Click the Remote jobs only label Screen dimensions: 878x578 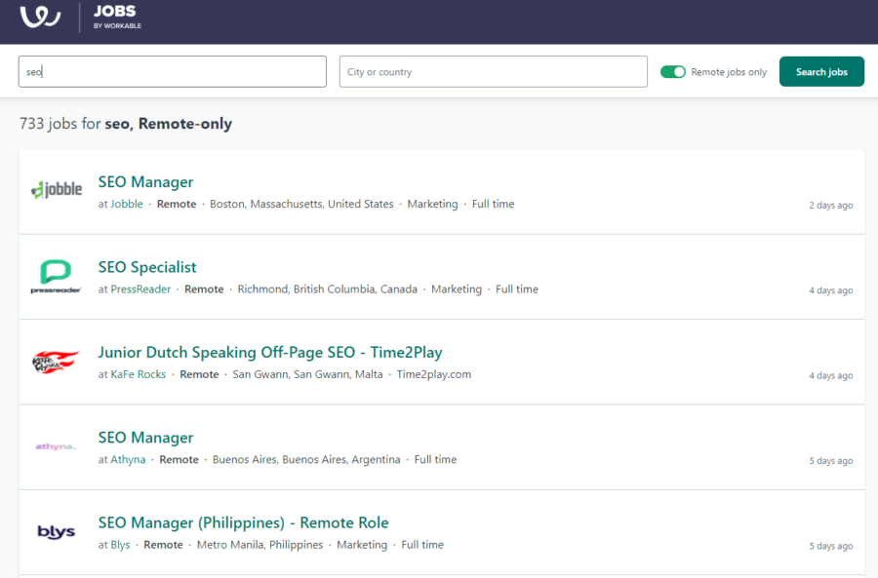pos(729,72)
